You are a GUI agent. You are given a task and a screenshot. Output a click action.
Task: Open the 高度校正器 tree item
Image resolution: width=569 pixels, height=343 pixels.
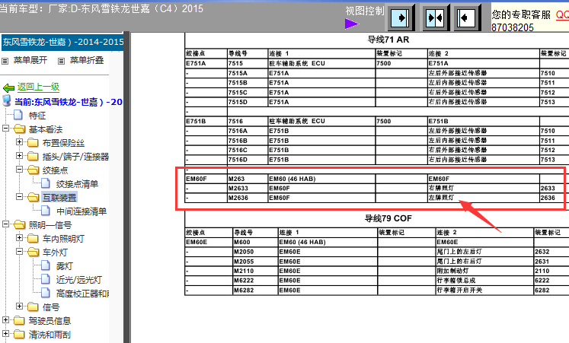[82, 294]
